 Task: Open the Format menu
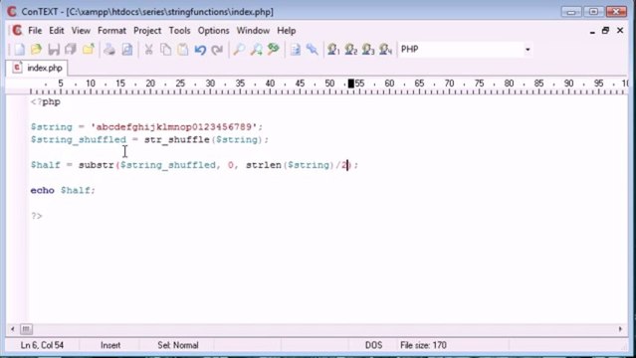pos(111,31)
